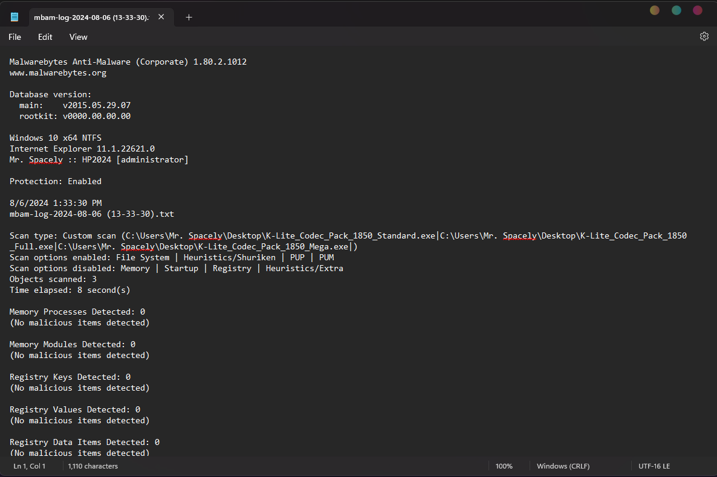Click the Mr. Spacely :: HP2024 [administrator] line
This screenshot has width=717, height=477.
[99, 159]
